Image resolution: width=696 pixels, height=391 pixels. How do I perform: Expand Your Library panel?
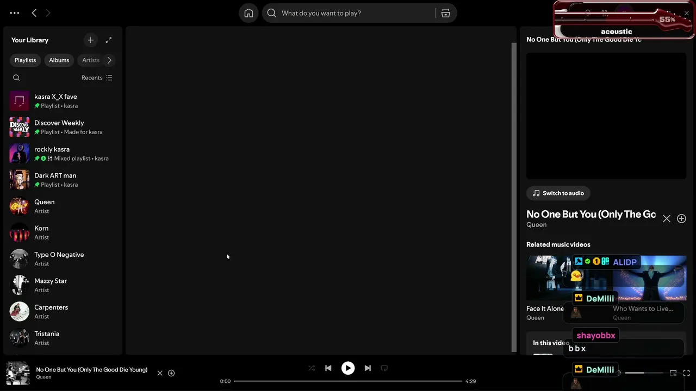tap(109, 40)
